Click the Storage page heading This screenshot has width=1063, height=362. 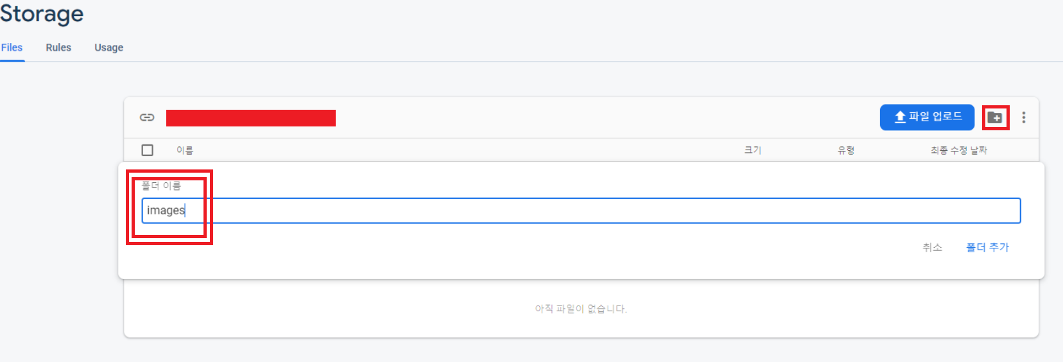tap(42, 13)
